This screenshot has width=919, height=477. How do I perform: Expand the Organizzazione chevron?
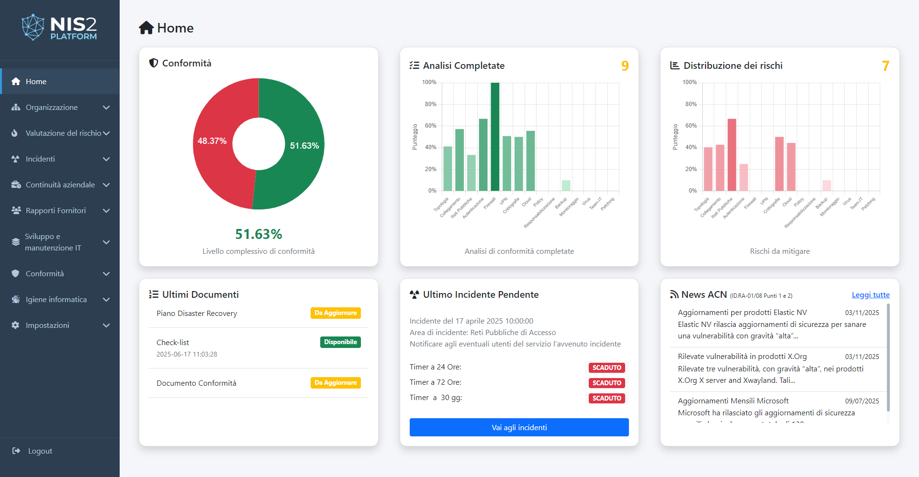coord(106,108)
